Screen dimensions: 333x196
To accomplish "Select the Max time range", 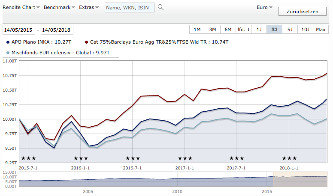I will point(321,30).
